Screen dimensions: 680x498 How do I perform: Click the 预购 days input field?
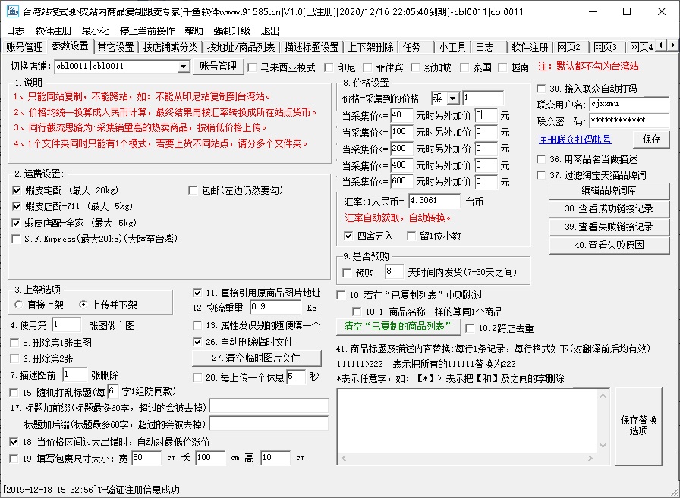pyautogui.click(x=394, y=272)
